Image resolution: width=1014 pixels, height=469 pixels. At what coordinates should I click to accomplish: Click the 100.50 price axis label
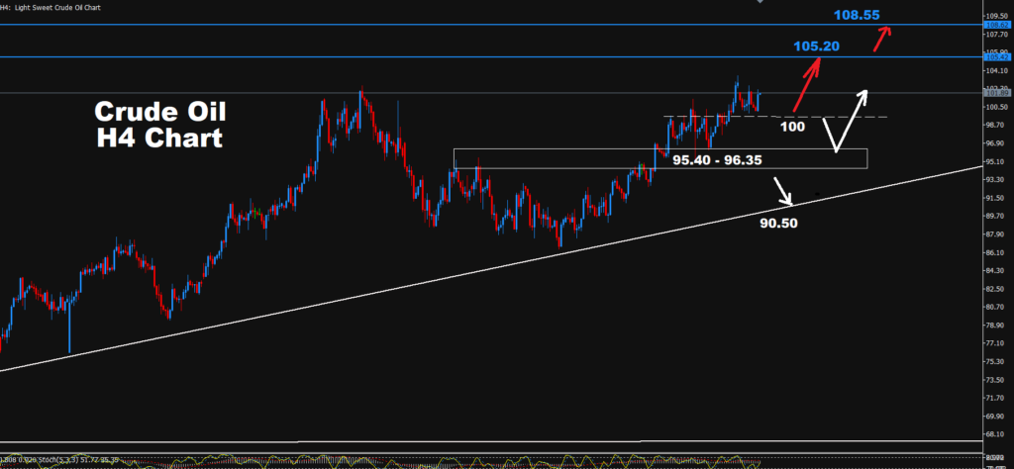point(996,107)
